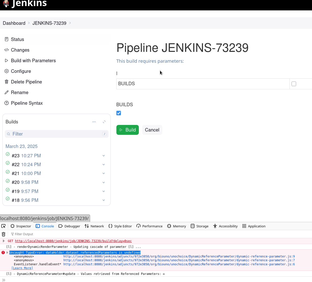
Task: Focus the Builds Filter search field
Action: [57, 134]
